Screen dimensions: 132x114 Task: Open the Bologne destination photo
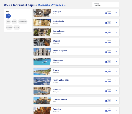[x=42, y=13]
